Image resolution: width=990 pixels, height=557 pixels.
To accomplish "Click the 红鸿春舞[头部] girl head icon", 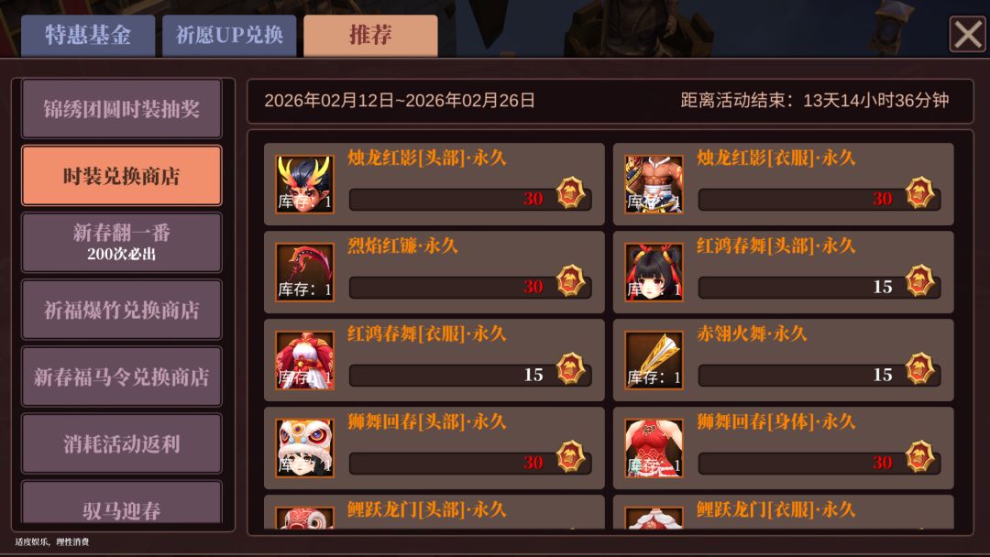I will coord(654,272).
